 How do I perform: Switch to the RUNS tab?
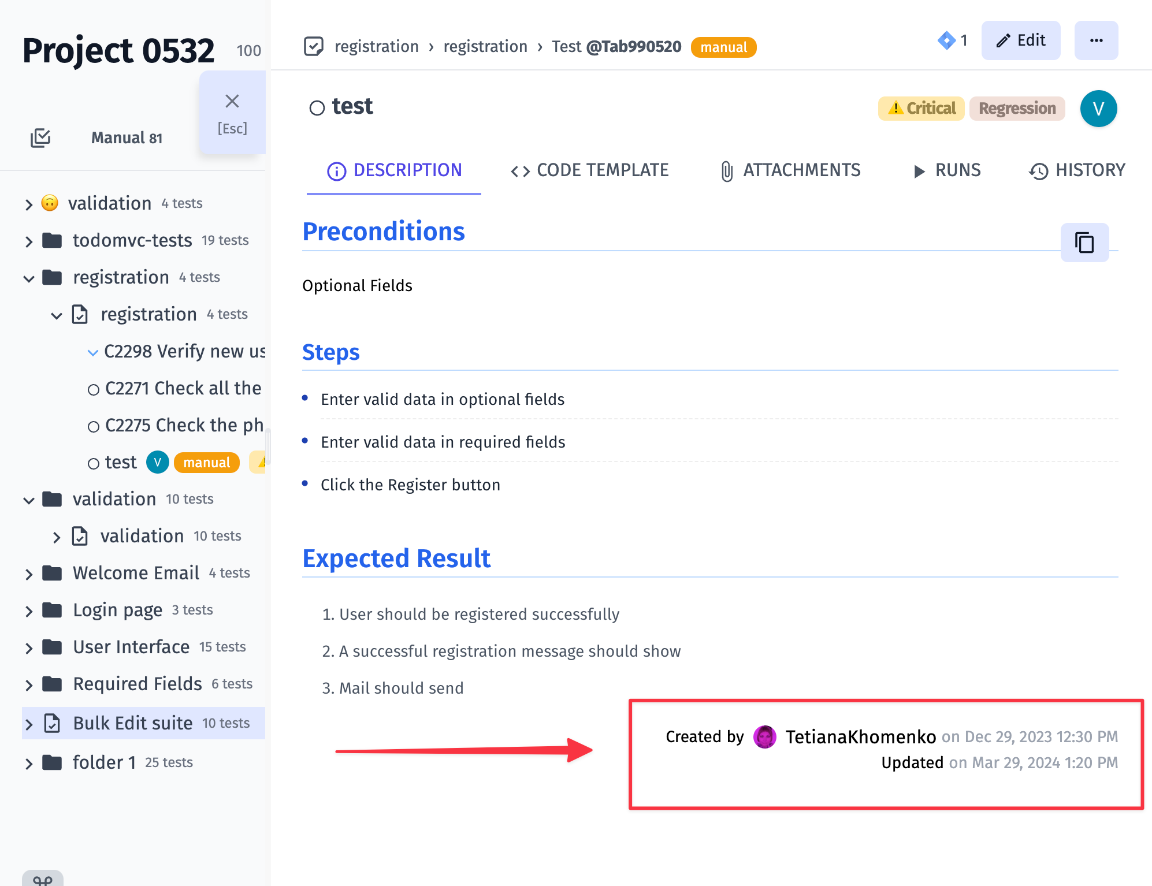tap(946, 170)
